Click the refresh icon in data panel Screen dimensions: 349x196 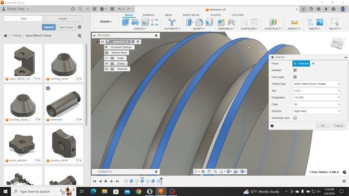tap(73, 9)
